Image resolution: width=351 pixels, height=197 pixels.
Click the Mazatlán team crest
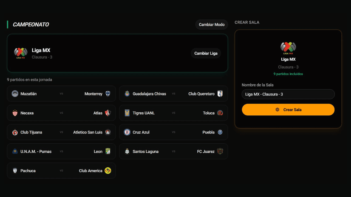[x=15, y=94]
